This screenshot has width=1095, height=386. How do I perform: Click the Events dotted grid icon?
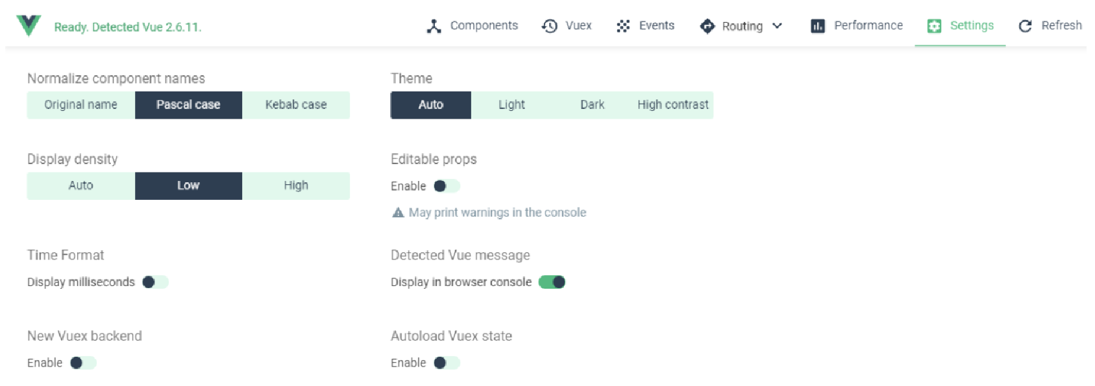tap(623, 26)
